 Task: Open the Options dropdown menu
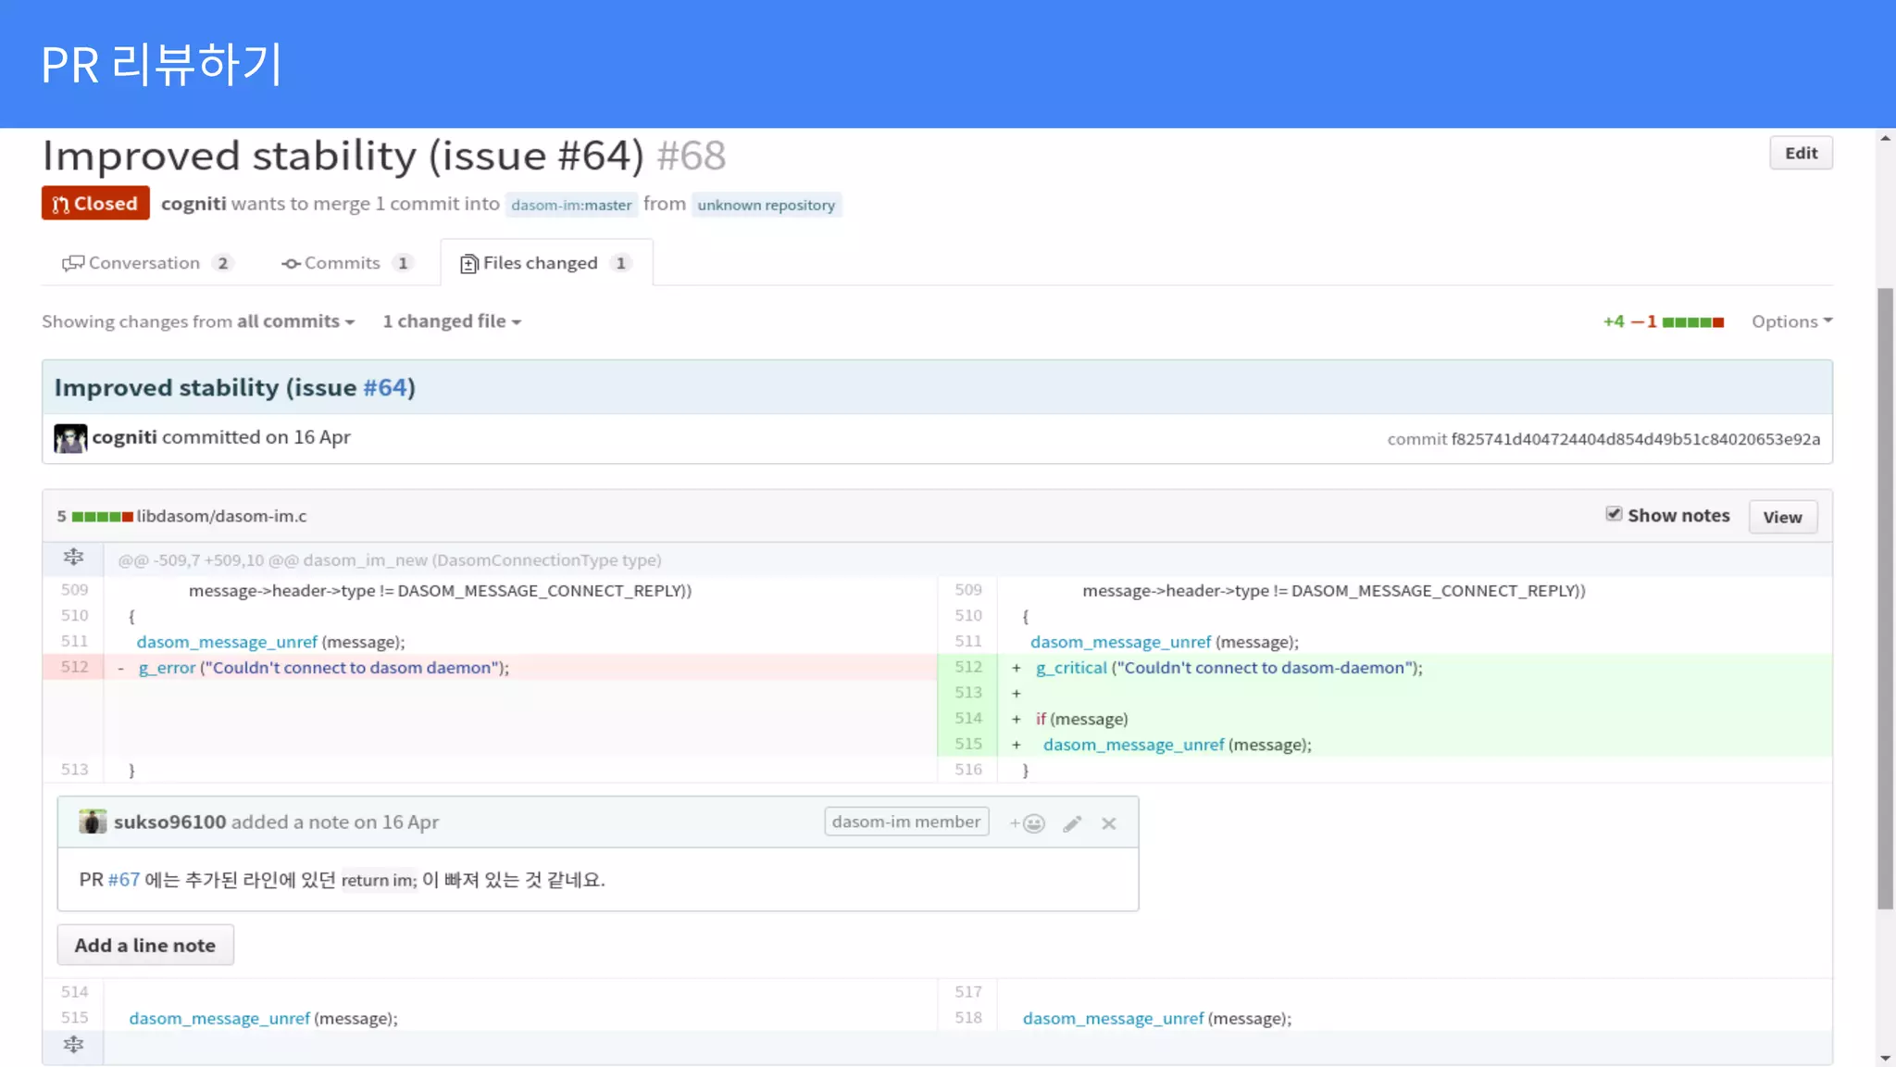point(1790,321)
